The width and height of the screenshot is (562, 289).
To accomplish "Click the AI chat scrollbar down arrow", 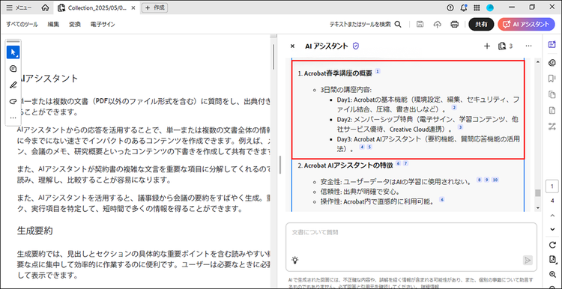I will [537, 207].
